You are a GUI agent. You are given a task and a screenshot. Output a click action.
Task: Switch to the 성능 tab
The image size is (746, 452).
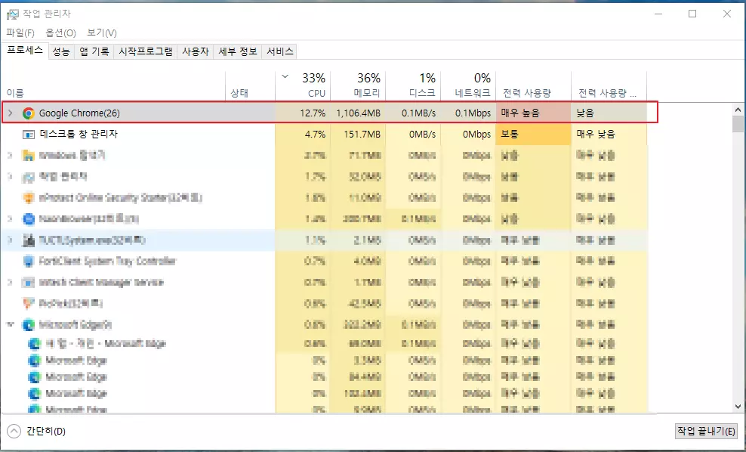click(x=61, y=51)
